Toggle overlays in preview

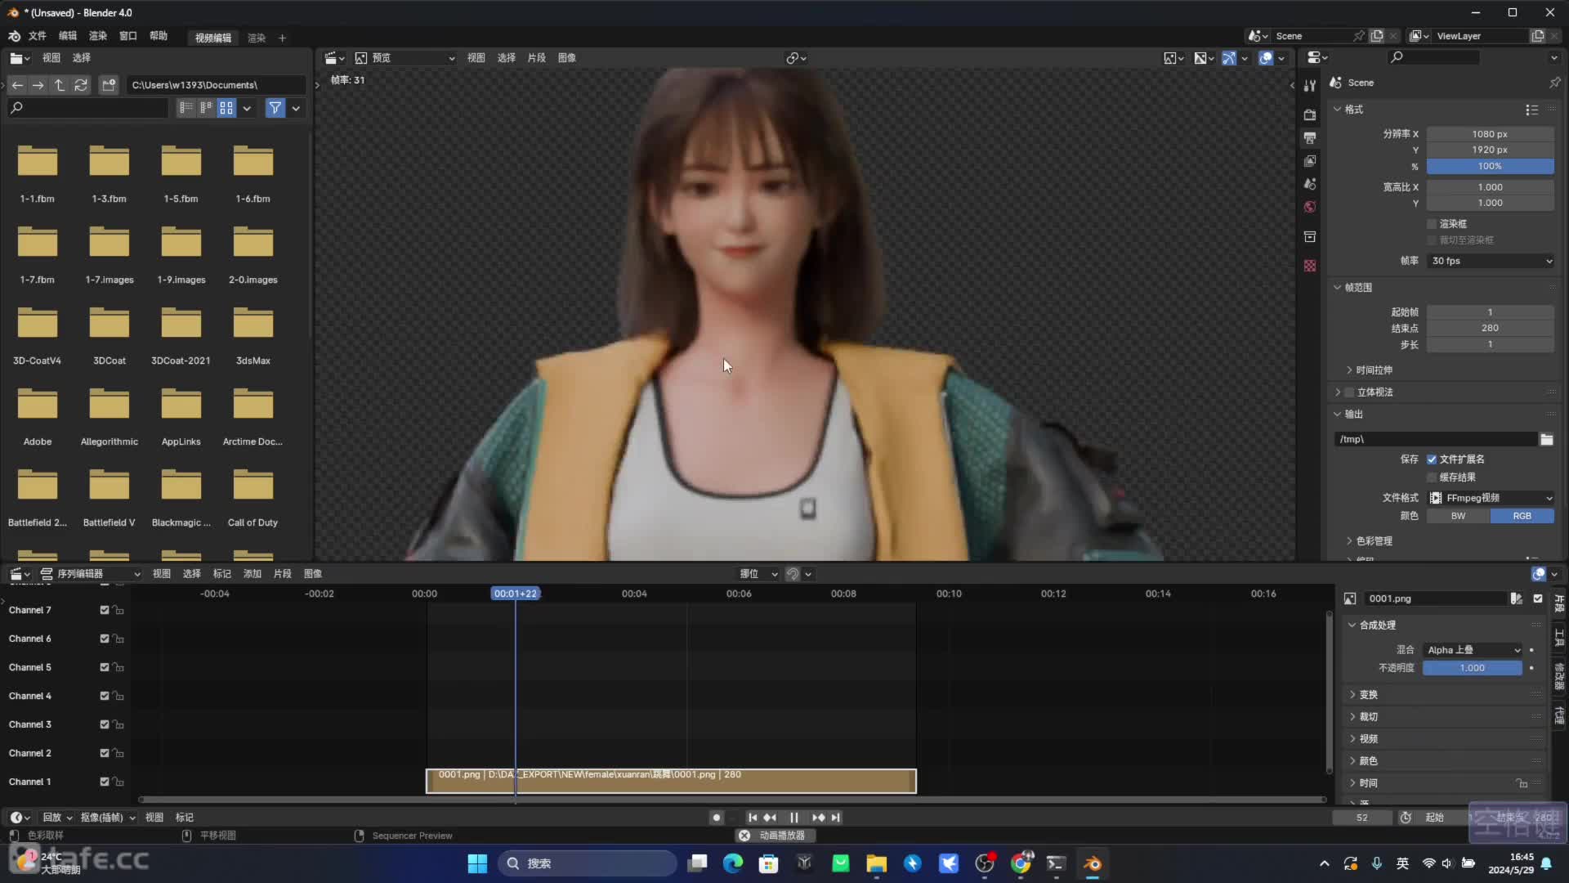1266,58
